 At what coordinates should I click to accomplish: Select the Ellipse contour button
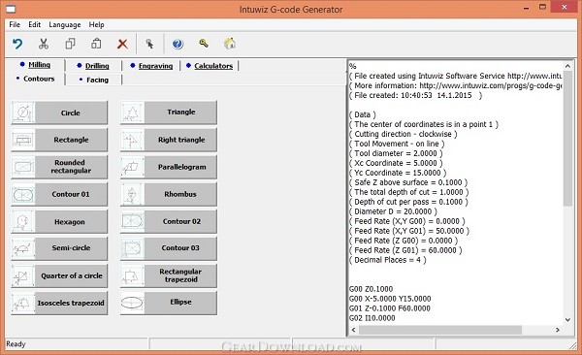[169, 303]
